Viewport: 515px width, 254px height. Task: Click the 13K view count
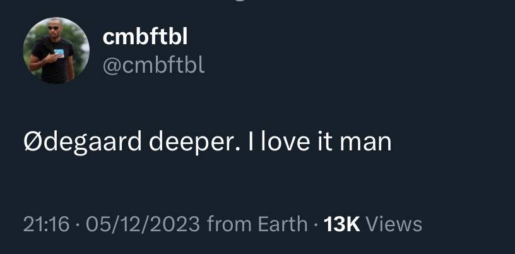342,224
